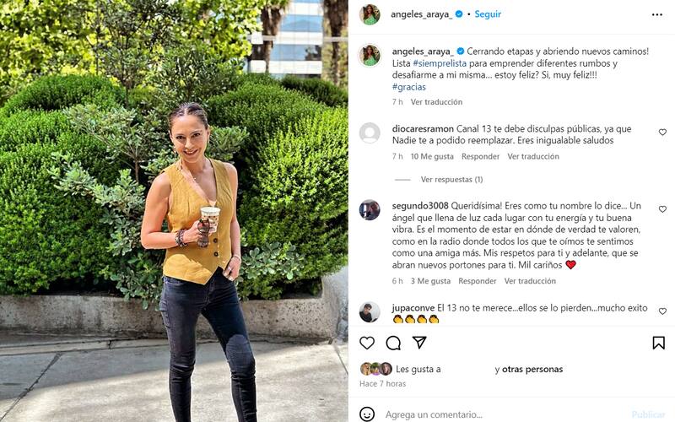675x422 pixels.
Task: Expand Ver respuestas (1) replies
Action: 451,180
